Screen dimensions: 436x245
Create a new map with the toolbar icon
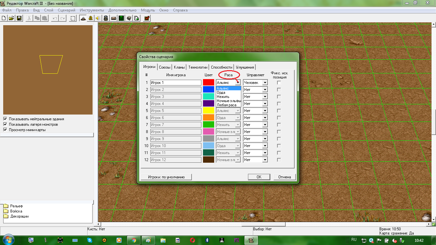point(4,18)
